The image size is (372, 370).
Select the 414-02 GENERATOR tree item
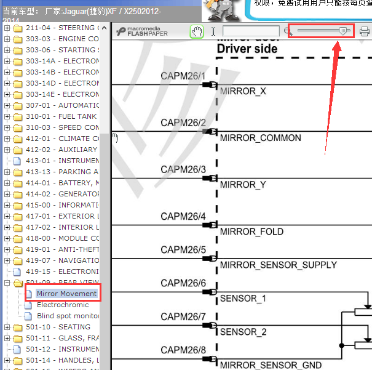tap(62, 194)
